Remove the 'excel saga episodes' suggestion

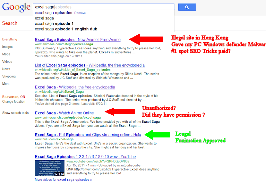80,13
